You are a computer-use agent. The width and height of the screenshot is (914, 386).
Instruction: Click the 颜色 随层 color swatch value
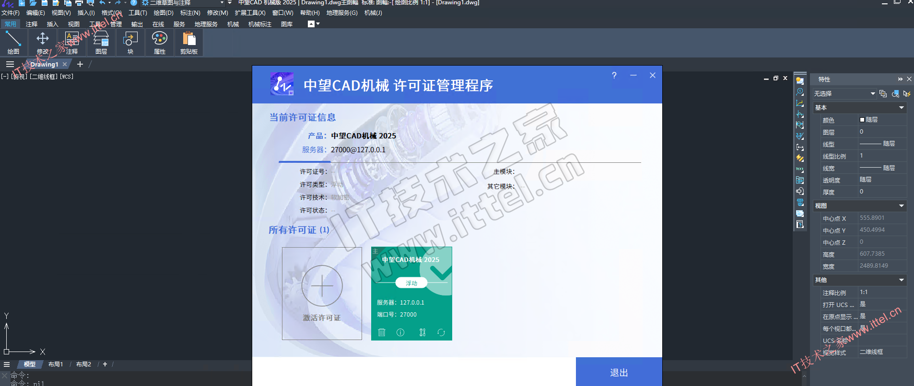tap(882, 120)
